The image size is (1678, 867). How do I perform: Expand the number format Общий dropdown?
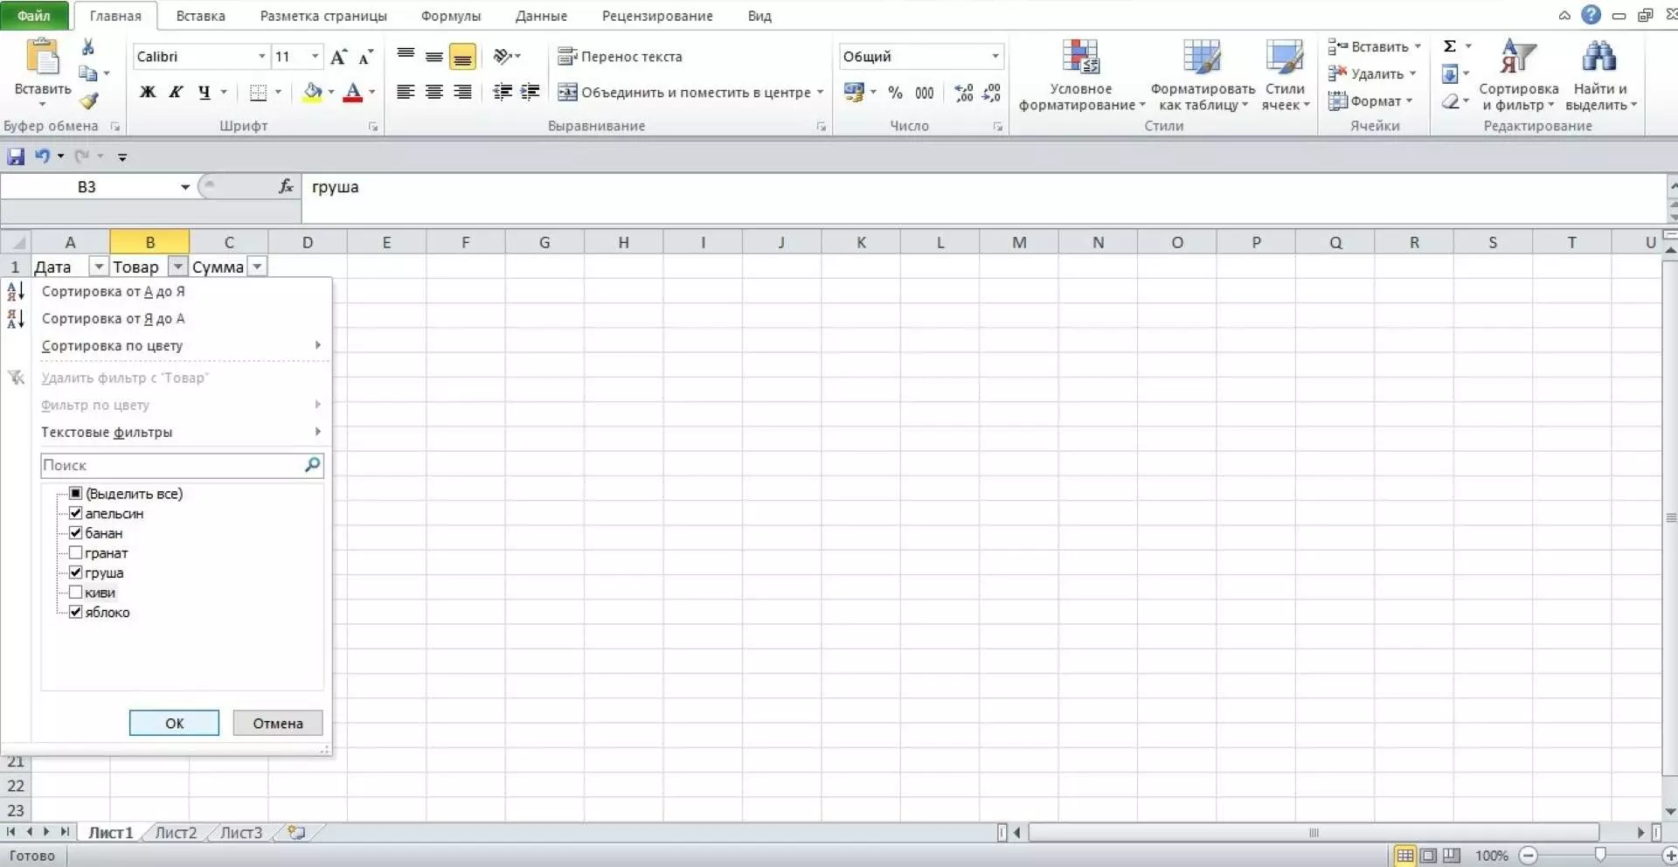coord(995,57)
